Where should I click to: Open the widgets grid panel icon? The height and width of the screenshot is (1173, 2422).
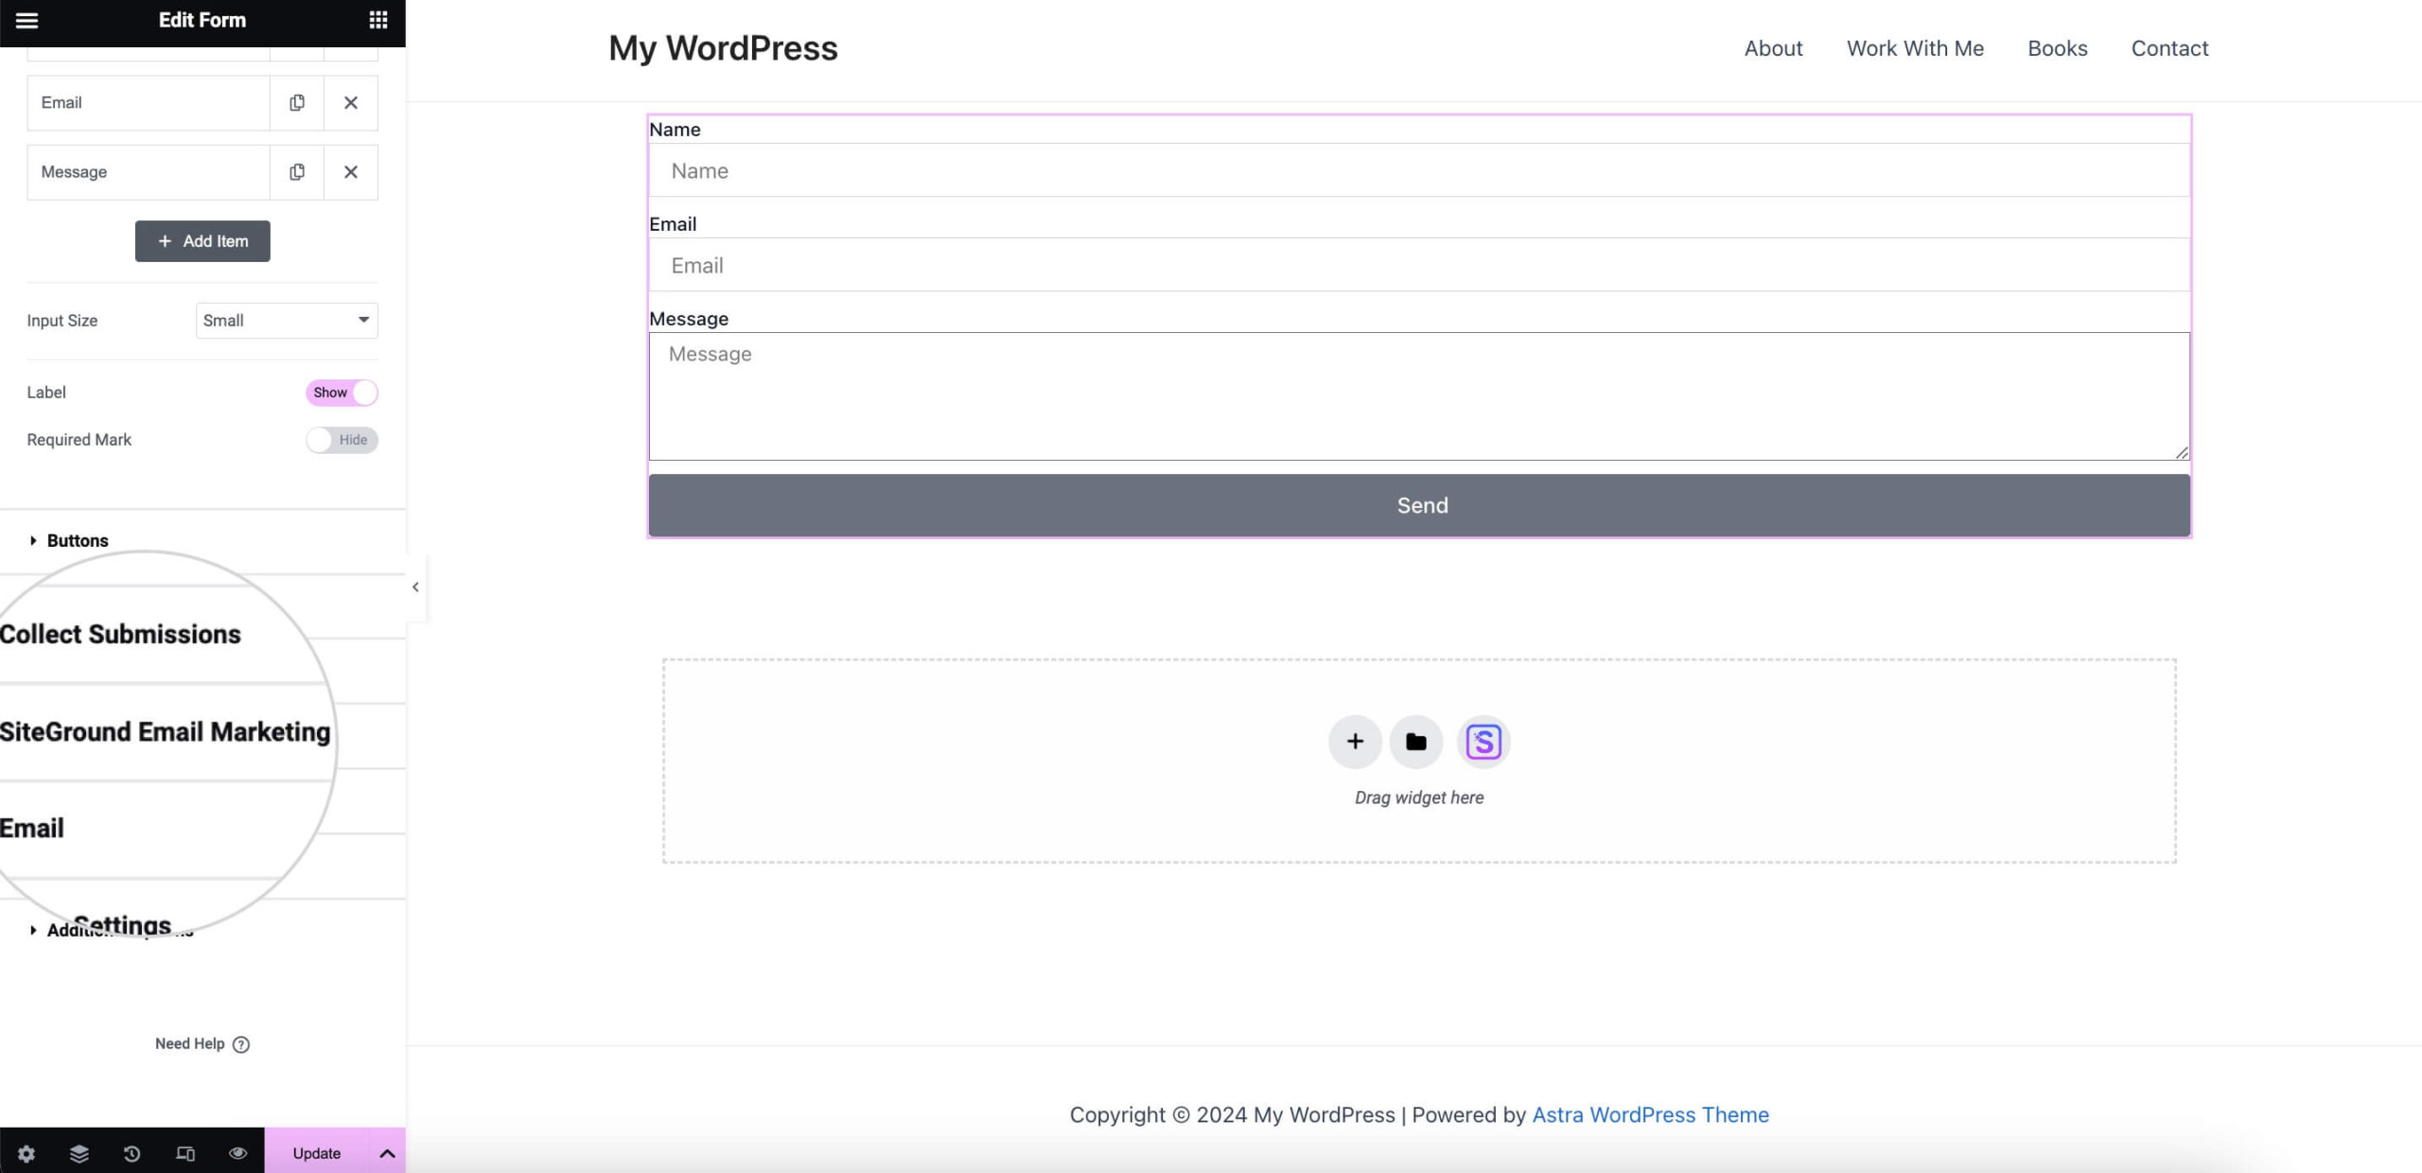click(x=378, y=20)
